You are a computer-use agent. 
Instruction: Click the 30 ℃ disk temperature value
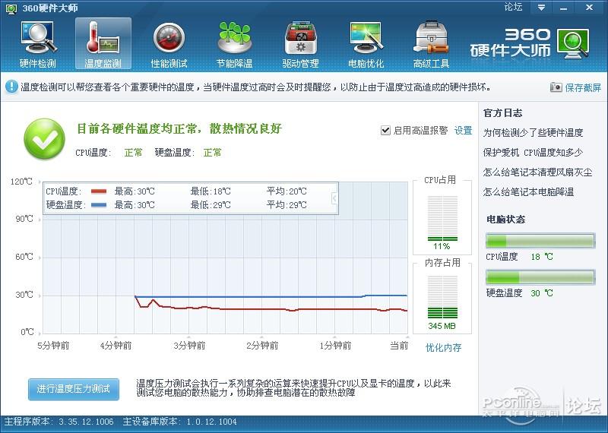tap(542, 293)
